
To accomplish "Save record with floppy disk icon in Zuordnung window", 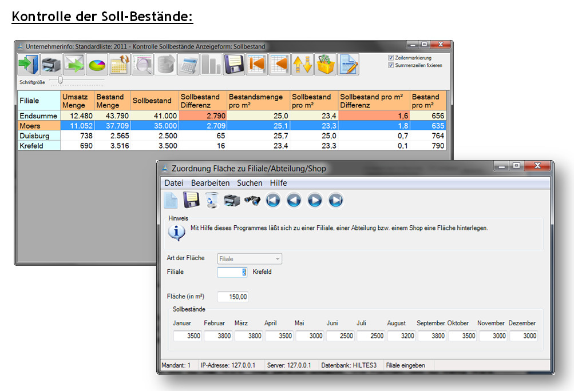I will 191,200.
